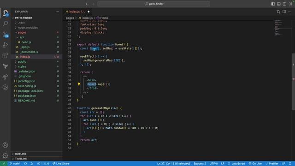Open _document.js in the explorer
The image size is (295, 166).
(x=37, y=52)
